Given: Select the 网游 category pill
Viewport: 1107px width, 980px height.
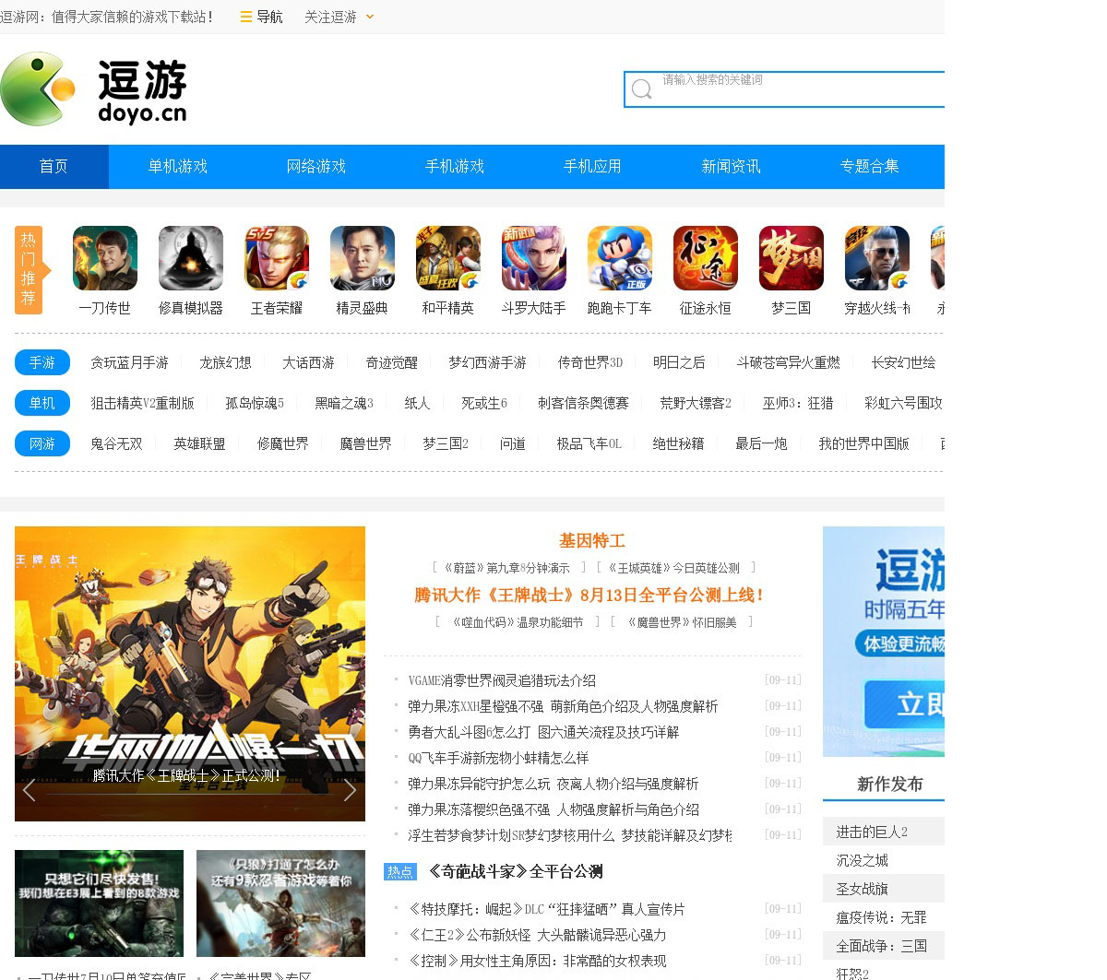Looking at the screenshot, I should 42,443.
